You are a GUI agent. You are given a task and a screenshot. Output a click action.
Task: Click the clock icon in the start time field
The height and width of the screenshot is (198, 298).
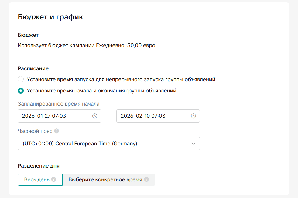[x=94, y=116]
